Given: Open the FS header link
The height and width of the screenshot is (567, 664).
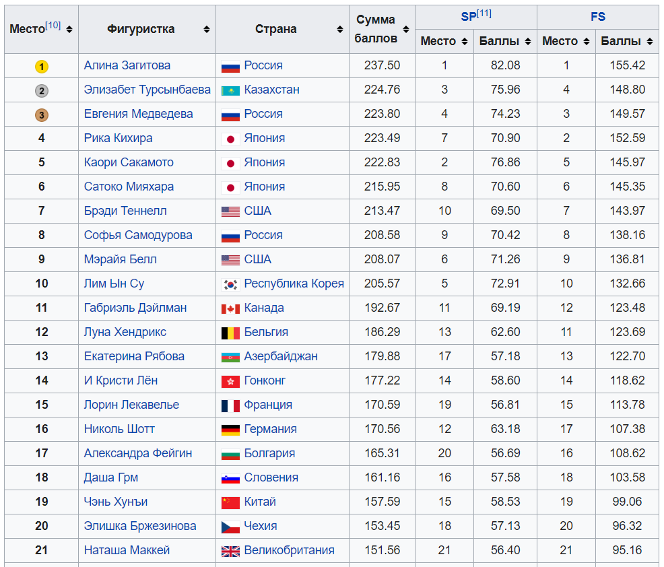Looking at the screenshot, I should point(598,17).
